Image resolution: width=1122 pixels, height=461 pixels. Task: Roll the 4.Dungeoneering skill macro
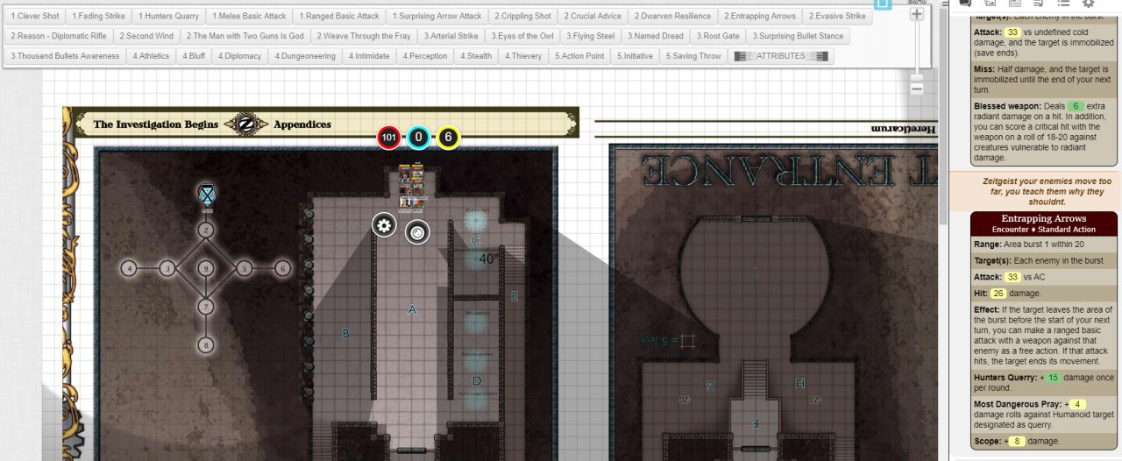305,56
